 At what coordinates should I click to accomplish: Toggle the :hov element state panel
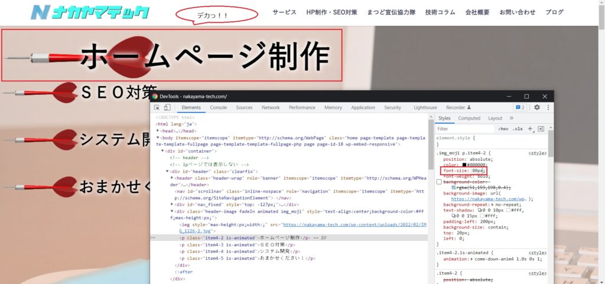pyautogui.click(x=503, y=129)
